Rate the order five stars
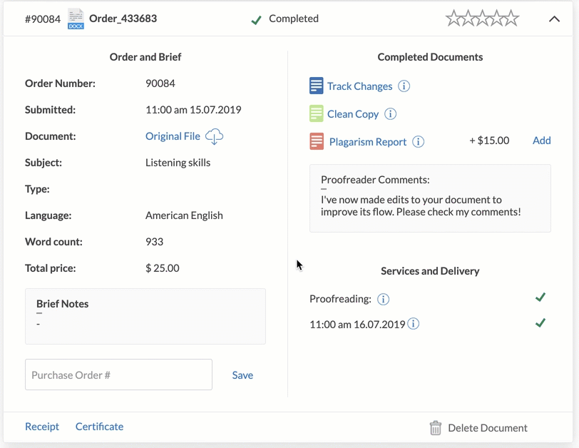Viewport: 579px width, 448px height. (512, 18)
